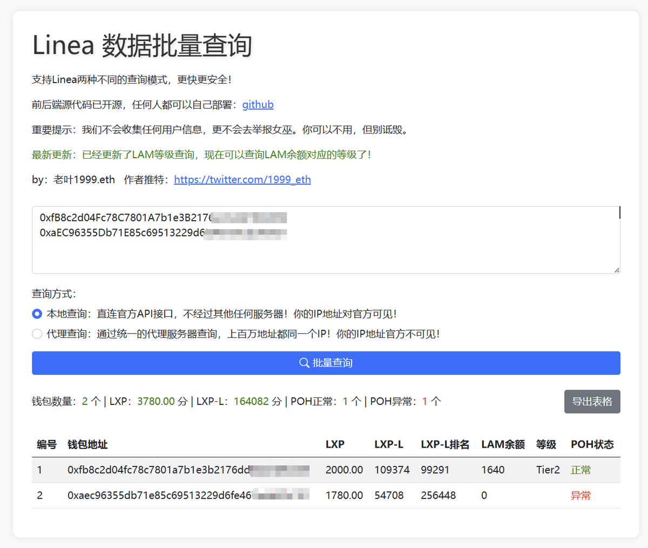
Task: Click the magnifier icon in 批量查询 button
Action: [304, 363]
